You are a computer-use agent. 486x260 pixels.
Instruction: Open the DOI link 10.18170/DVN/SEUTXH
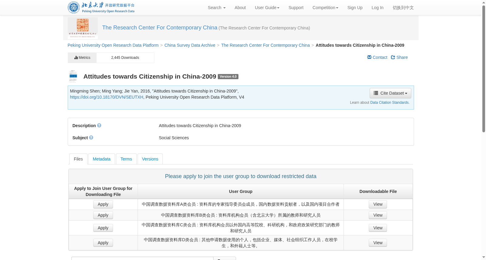107,97
